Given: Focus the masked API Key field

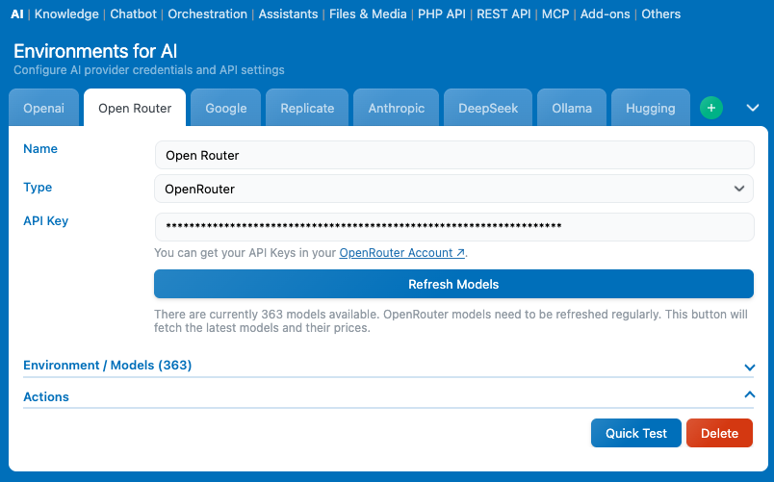Looking at the screenshot, I should pyautogui.click(x=453, y=227).
